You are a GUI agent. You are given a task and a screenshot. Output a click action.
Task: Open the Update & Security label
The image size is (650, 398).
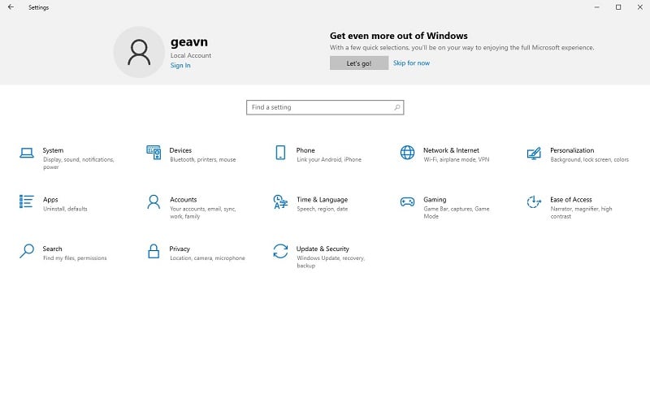pos(323,249)
